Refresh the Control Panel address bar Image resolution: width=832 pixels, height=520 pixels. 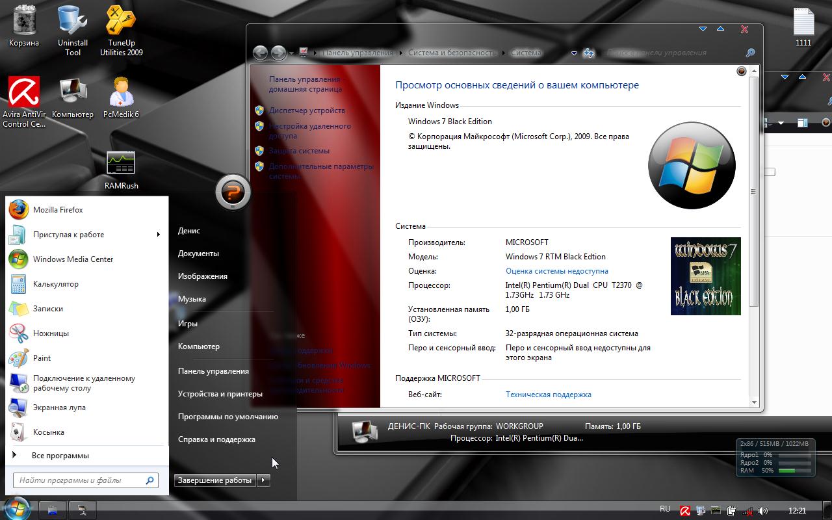coord(589,53)
